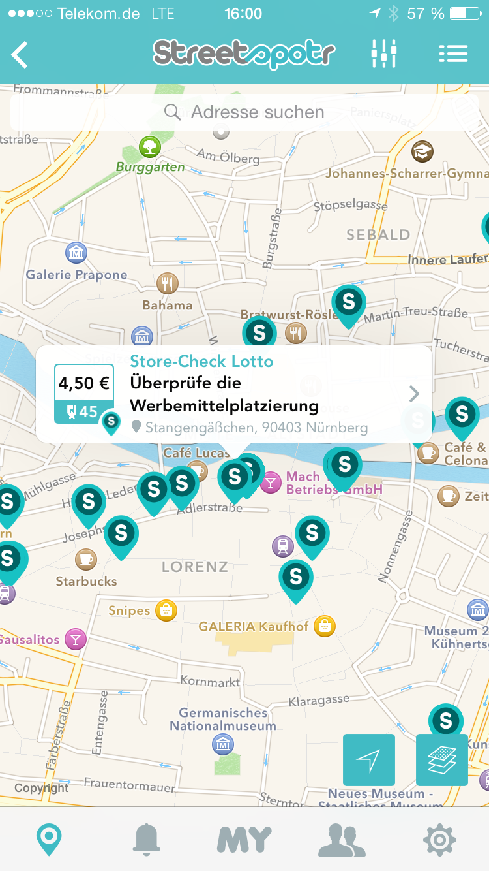Screen dimensions: 489x871
Task: Tap the Streetspotr logo
Action: click(244, 54)
